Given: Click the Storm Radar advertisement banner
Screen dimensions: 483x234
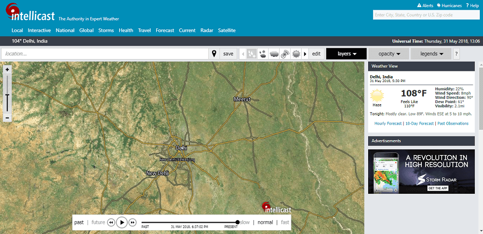Looking at the screenshot, I should click(421, 172).
